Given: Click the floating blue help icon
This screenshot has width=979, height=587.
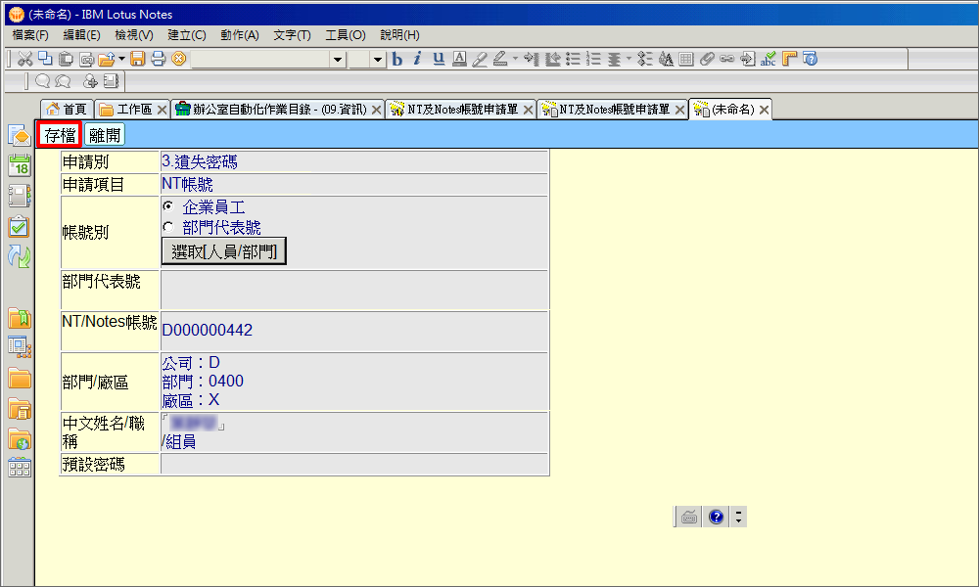Looking at the screenshot, I should tap(717, 517).
